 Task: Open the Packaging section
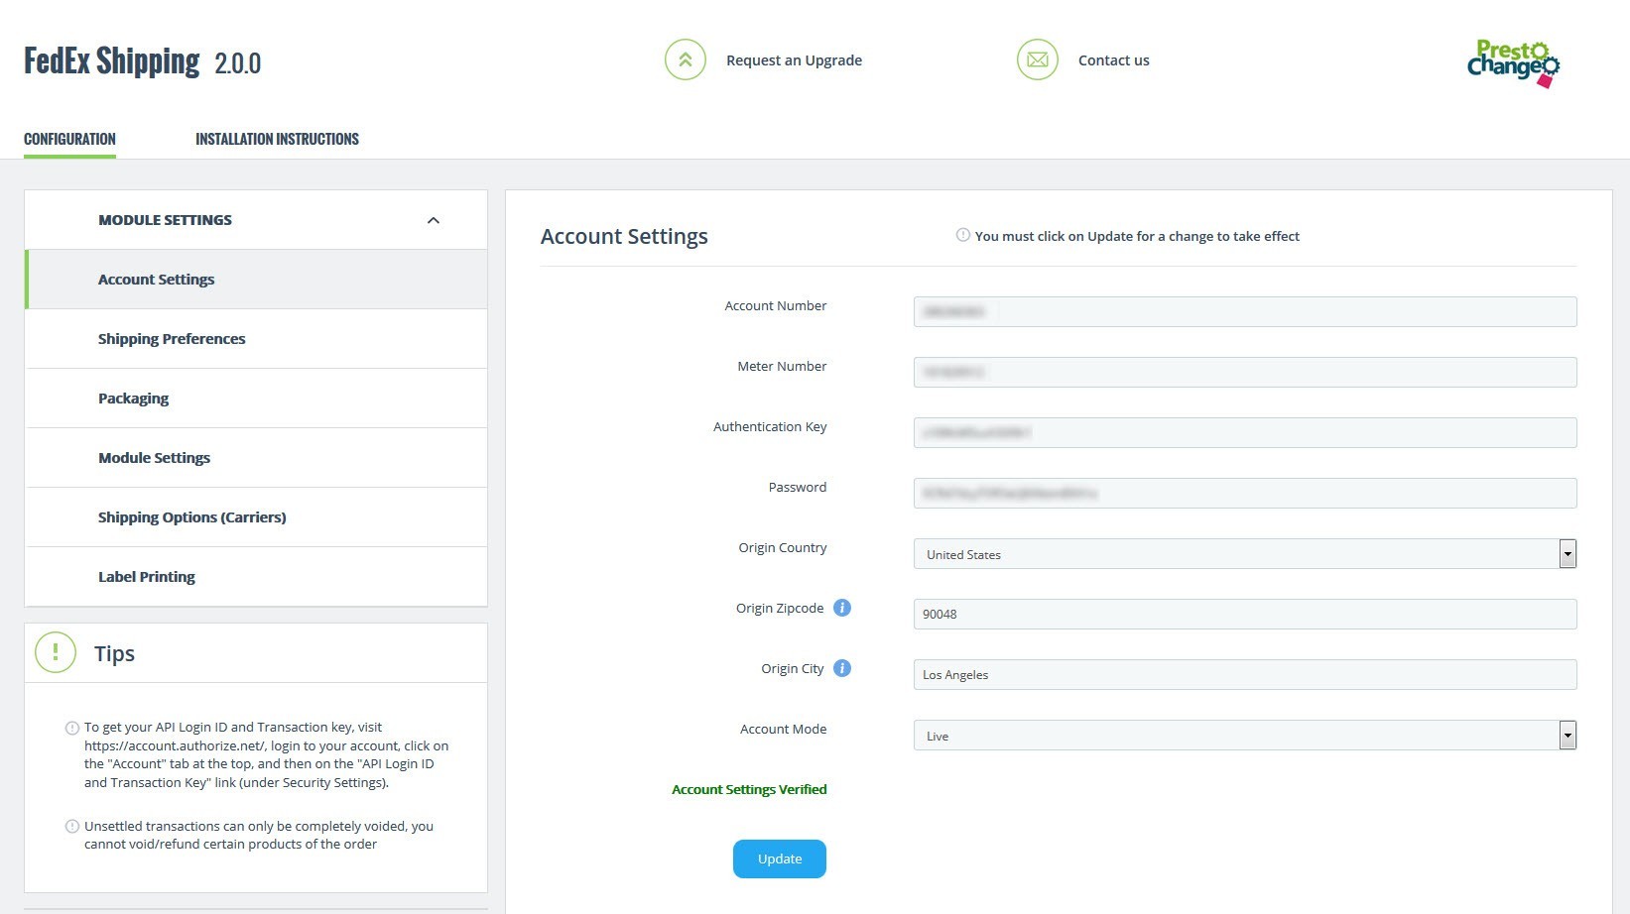click(256, 399)
